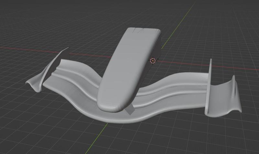The image size is (259, 154).
Task: Select the nose cone of the model
Action: 126,71
